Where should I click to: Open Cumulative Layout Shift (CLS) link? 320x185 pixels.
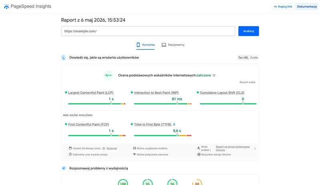point(222,92)
